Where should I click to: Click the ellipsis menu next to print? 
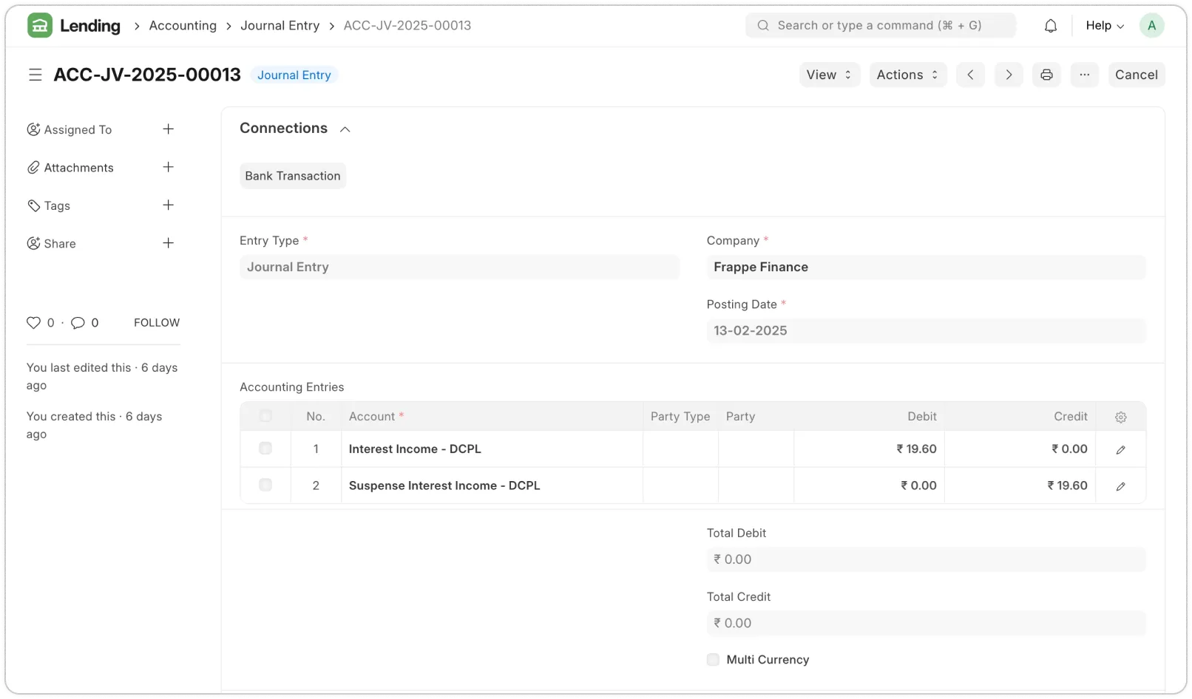point(1085,75)
